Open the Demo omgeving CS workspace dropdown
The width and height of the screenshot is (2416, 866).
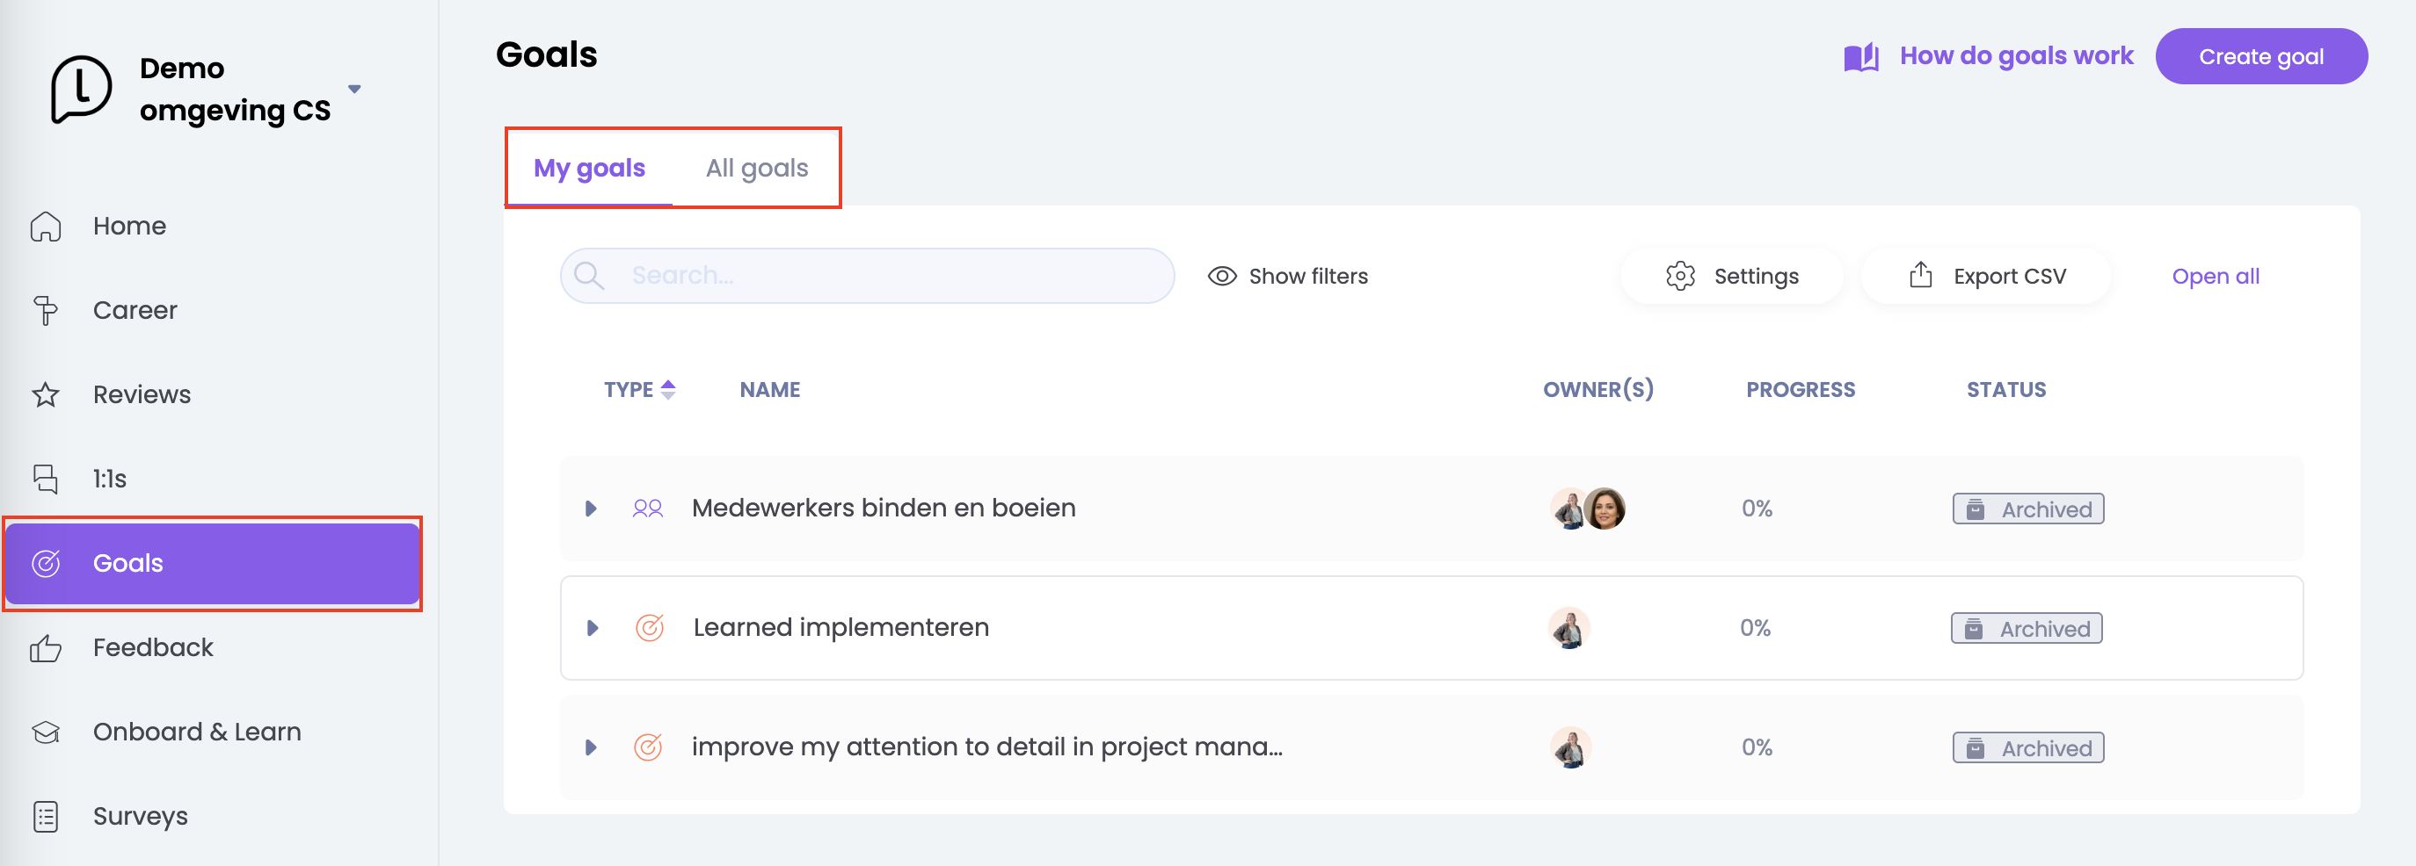pos(354,90)
